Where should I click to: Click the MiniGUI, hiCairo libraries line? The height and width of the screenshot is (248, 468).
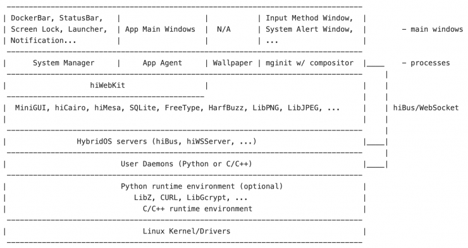(x=177, y=108)
